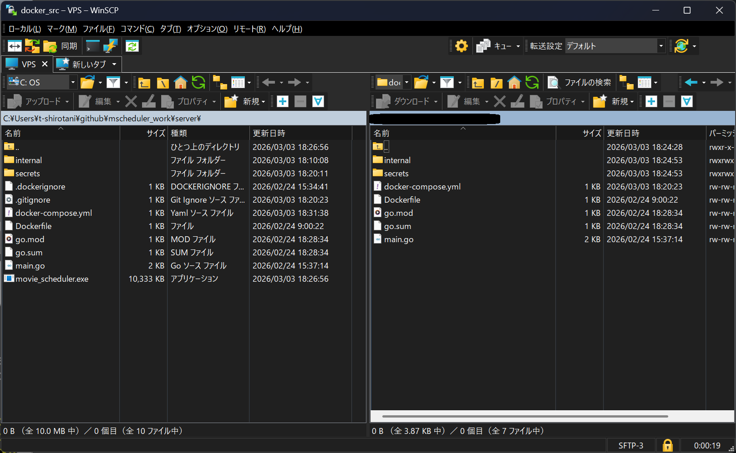Select docker-compose.yml in remote panel
The image size is (736, 453).
coord(422,187)
